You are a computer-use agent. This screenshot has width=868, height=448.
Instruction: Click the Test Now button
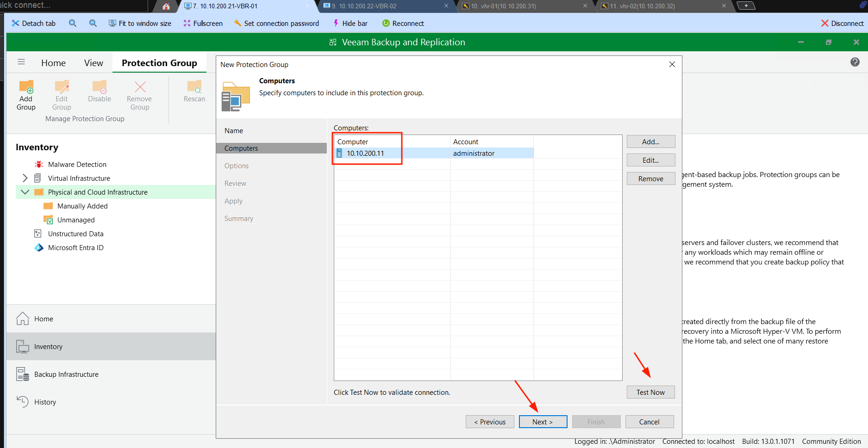[x=650, y=392]
